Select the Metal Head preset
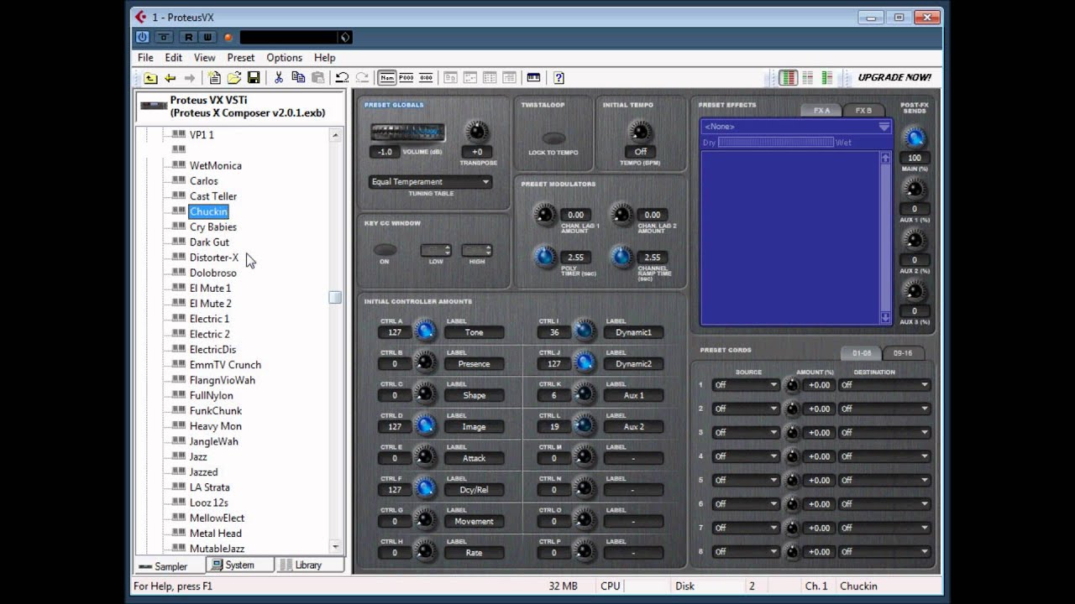 (x=215, y=533)
